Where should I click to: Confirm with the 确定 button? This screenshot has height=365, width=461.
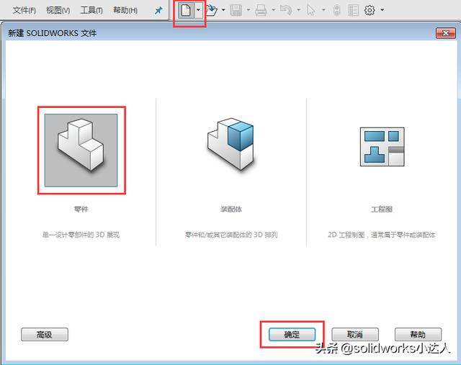pyautogui.click(x=292, y=335)
